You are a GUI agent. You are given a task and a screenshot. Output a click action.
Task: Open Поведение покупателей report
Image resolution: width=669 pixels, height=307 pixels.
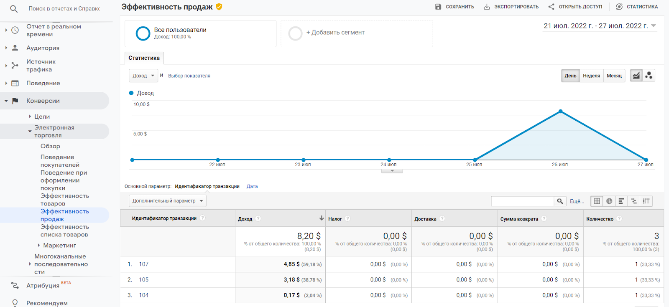point(60,161)
